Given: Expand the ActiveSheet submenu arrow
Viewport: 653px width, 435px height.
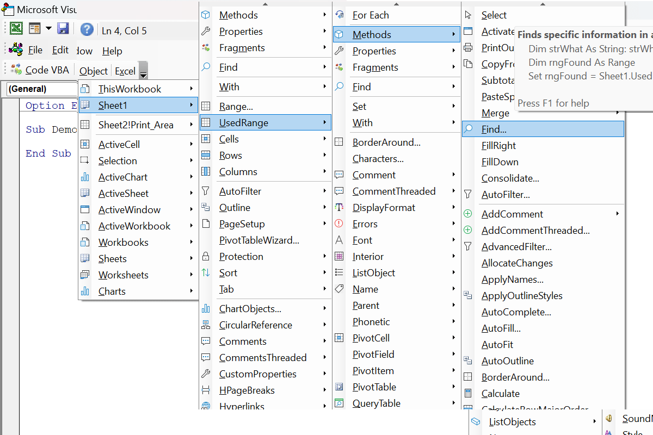Looking at the screenshot, I should [192, 193].
